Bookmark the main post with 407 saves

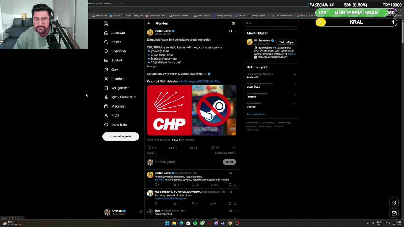pyautogui.click(x=213, y=148)
